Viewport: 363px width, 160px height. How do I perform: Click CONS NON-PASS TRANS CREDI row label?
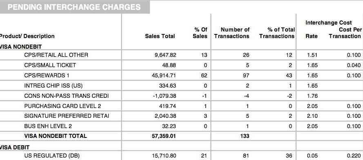coord(67,96)
